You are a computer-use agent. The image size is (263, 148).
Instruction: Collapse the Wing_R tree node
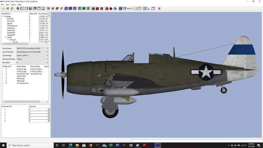click(x=8, y=40)
